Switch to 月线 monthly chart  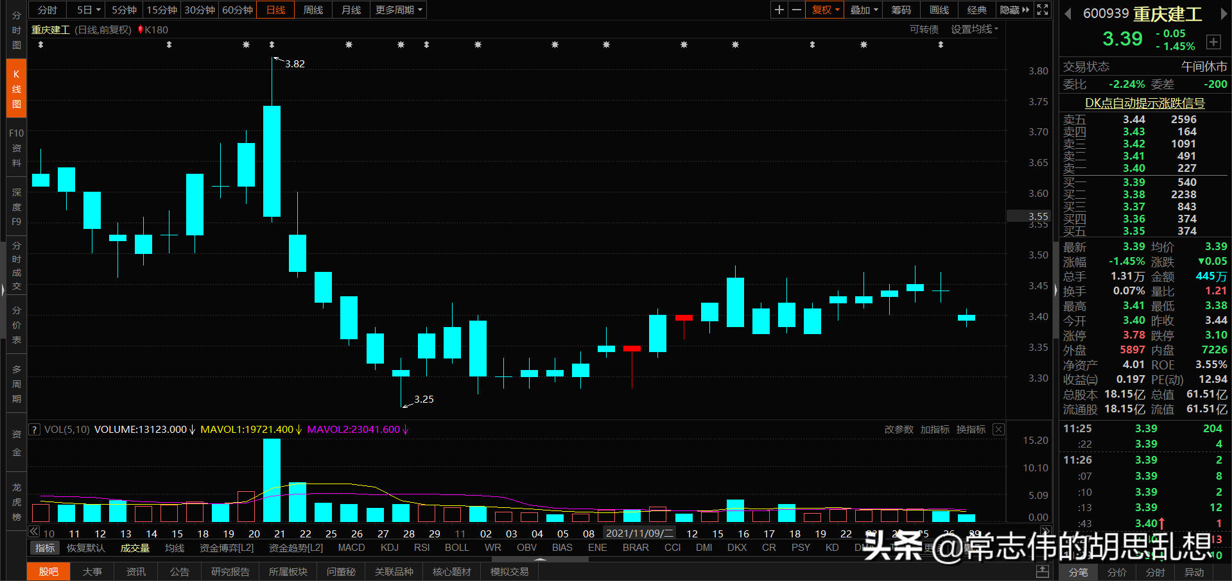point(351,10)
